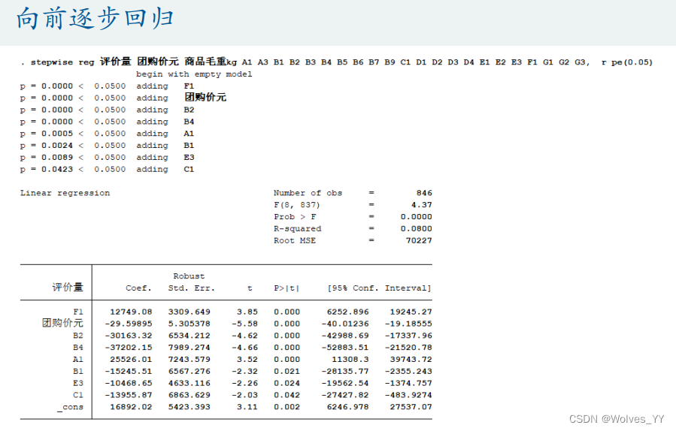Click the 'stepwise' command word
Viewport: 676px width, 431px height.
52,62
